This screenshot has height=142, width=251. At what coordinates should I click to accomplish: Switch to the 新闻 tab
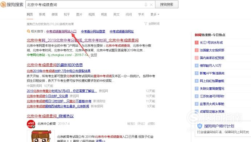[x=42, y=14]
